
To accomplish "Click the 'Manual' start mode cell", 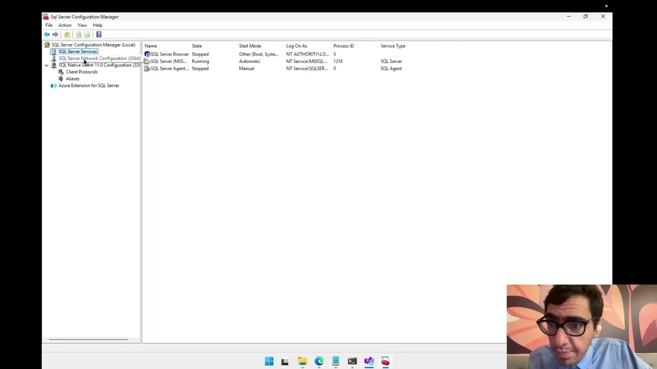I will pyautogui.click(x=246, y=68).
